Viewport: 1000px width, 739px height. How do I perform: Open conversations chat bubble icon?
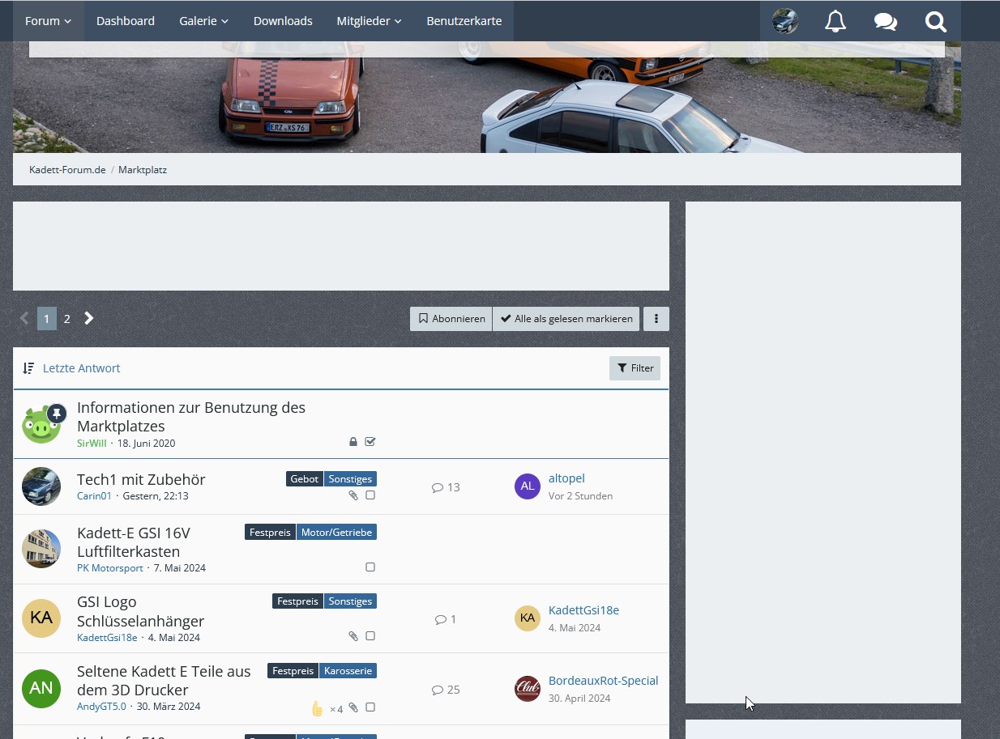coord(885,22)
